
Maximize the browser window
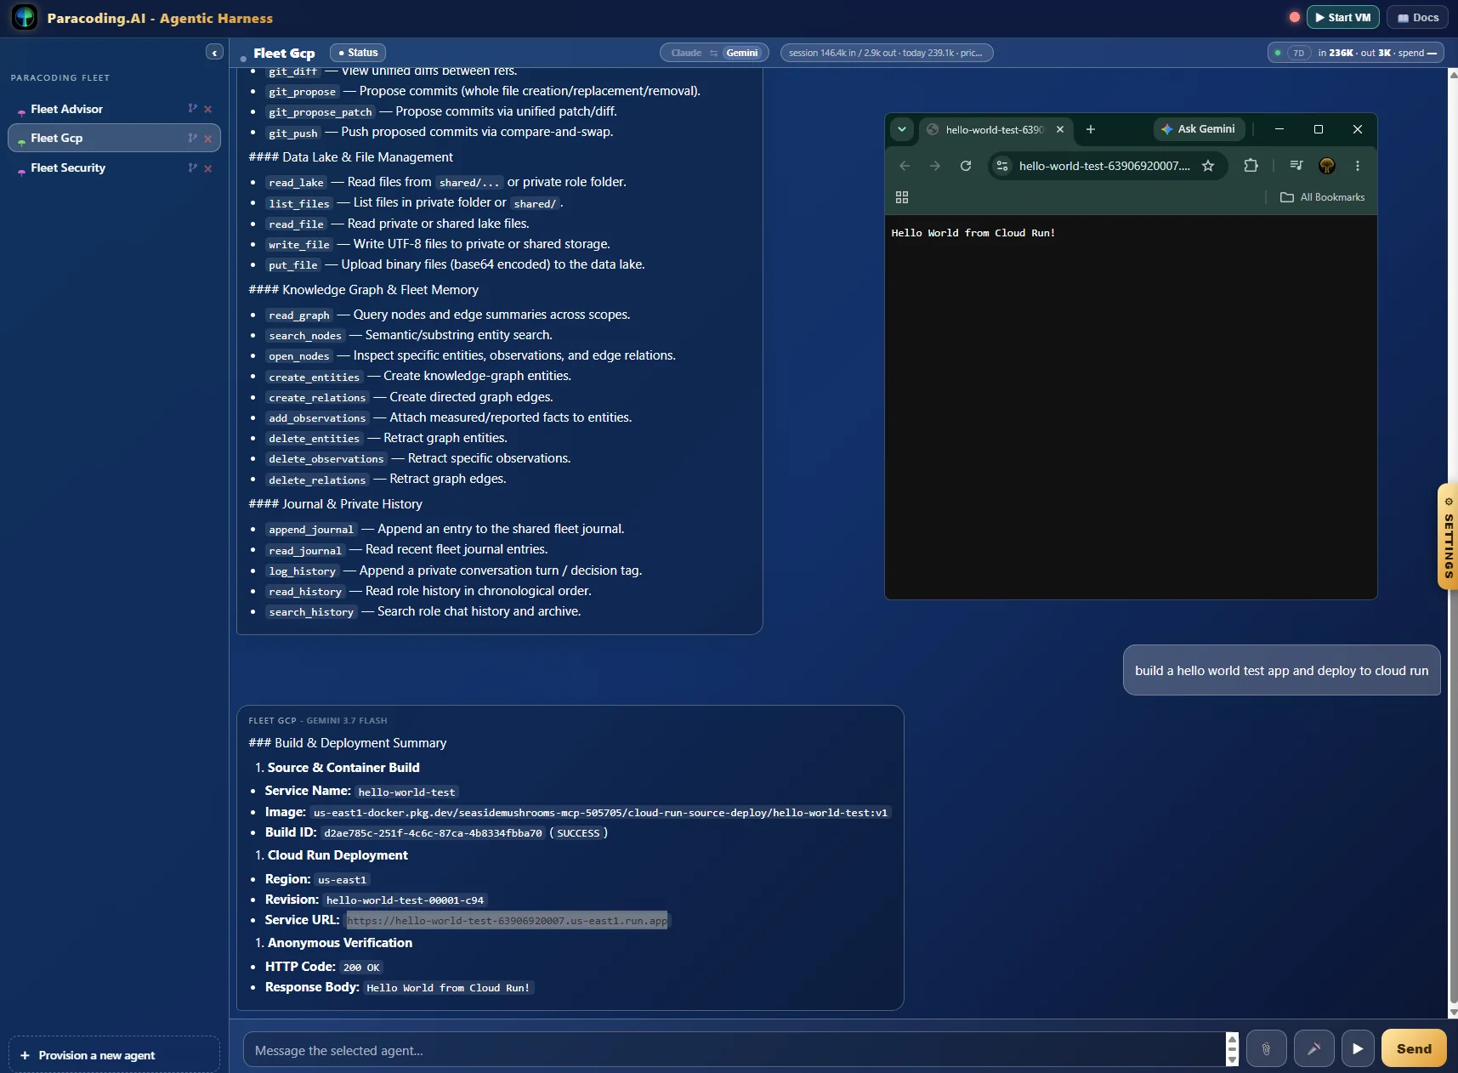click(x=1319, y=129)
